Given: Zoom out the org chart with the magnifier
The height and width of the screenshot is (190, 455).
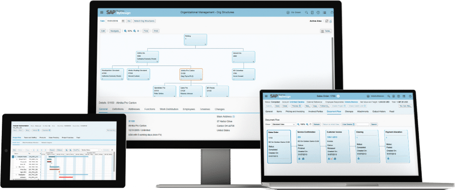Looking at the screenshot, I should (x=125, y=31).
